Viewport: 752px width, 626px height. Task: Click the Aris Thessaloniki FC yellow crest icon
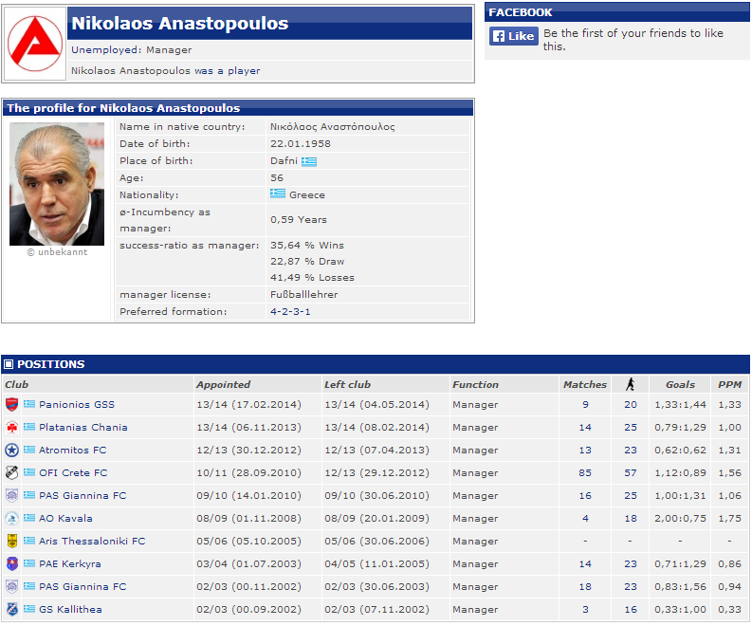12,541
